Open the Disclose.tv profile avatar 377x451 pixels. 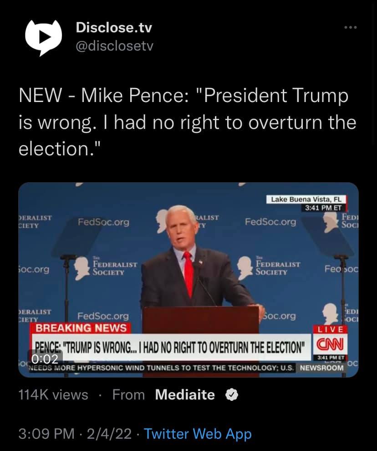tap(43, 38)
